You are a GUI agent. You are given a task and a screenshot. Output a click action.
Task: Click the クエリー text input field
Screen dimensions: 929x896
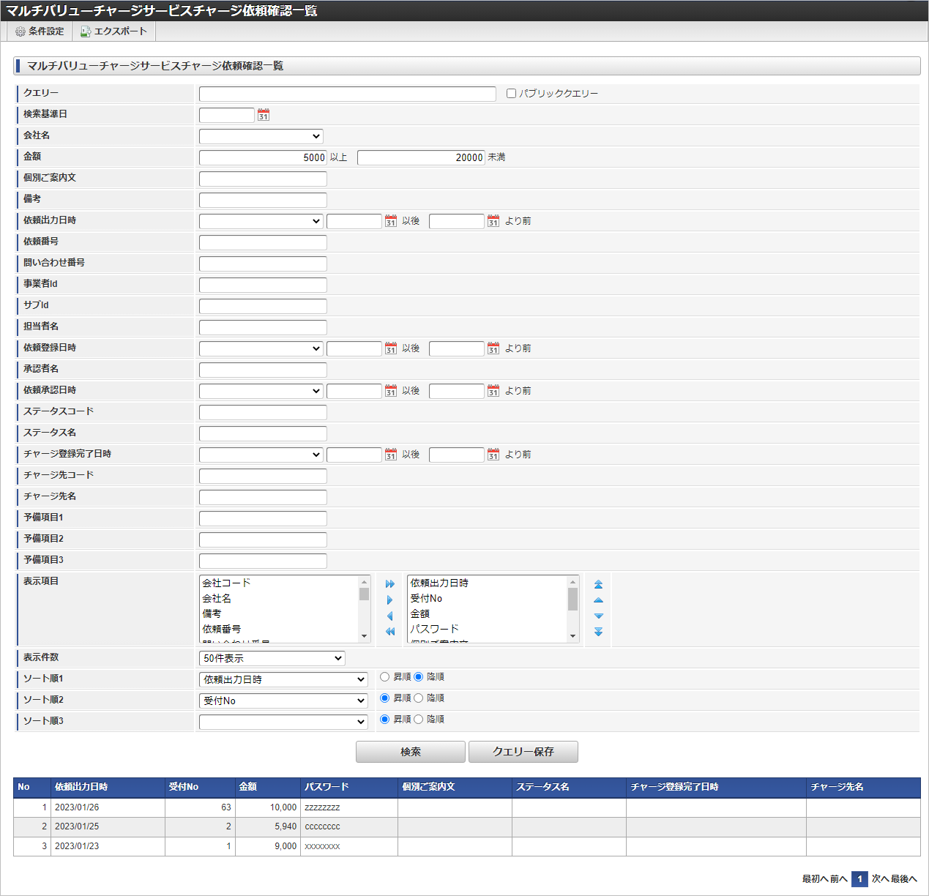[348, 94]
